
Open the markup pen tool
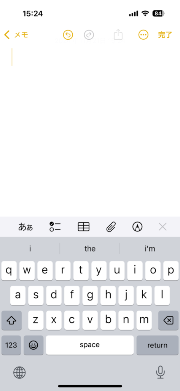pos(137,227)
